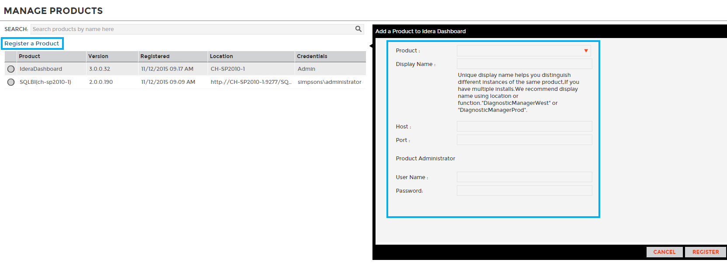Click the CH-SP2010-1 location cell
Screen dimensions: 727x270
[x=228, y=69]
